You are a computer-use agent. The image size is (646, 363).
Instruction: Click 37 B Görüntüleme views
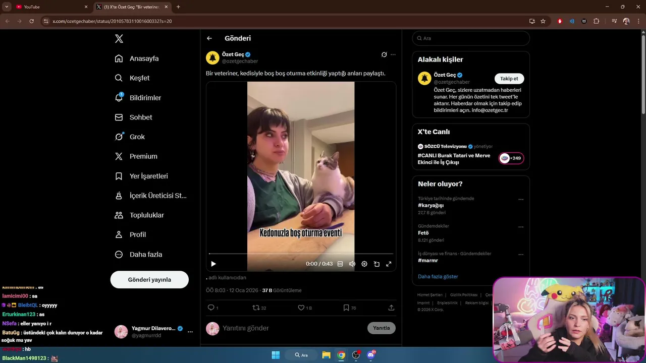[282, 290]
